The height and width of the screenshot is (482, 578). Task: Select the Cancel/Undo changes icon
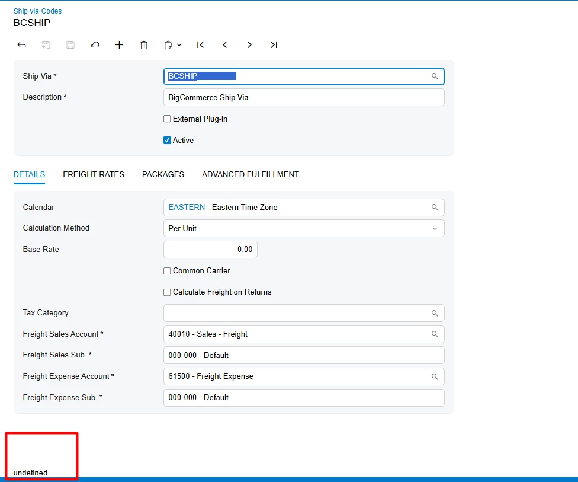95,44
